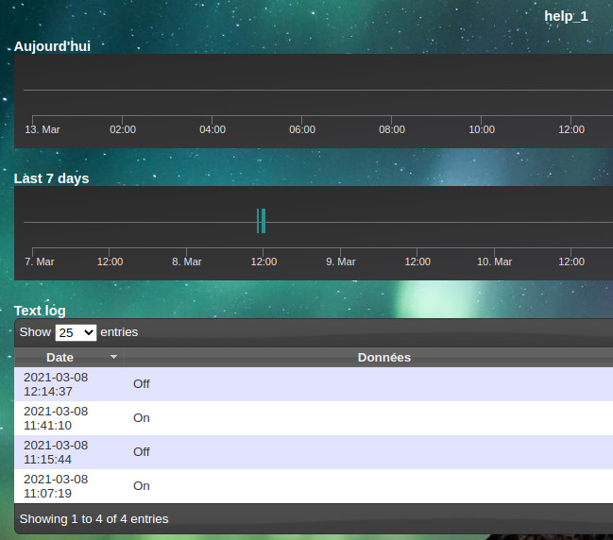The image size is (613, 540).
Task: Click the help_1 title text
Action: pos(566,16)
